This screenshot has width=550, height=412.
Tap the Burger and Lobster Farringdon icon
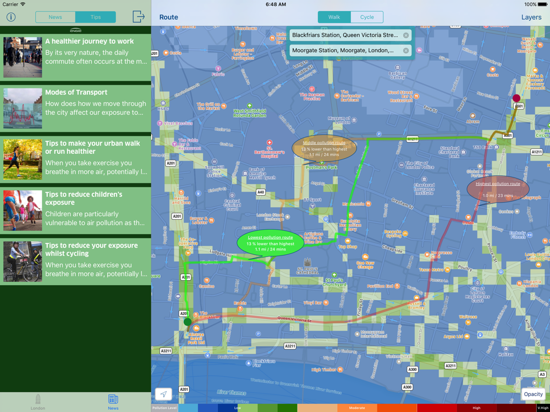243,44
